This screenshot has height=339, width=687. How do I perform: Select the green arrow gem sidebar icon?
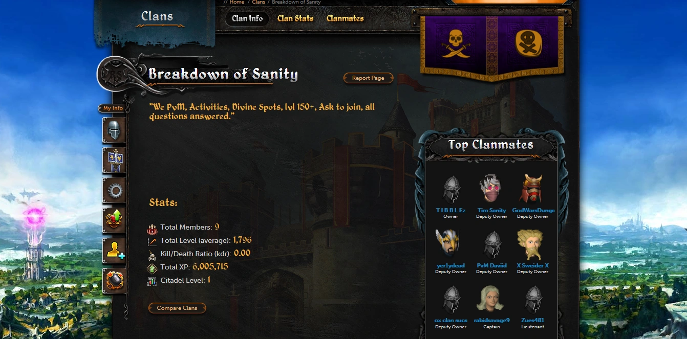(114, 220)
